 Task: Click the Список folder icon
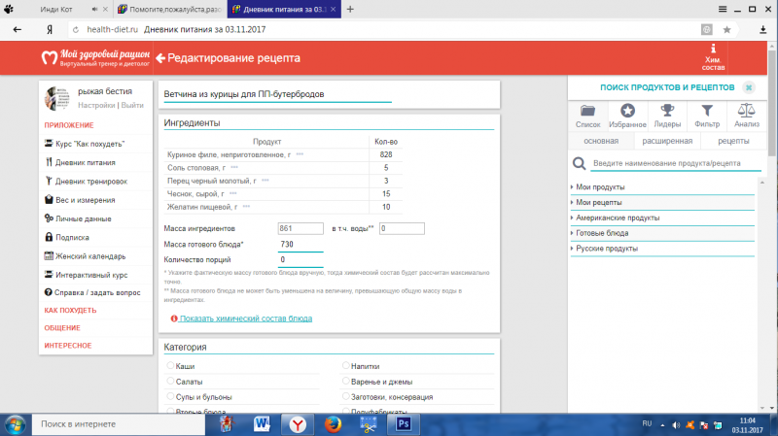[588, 111]
